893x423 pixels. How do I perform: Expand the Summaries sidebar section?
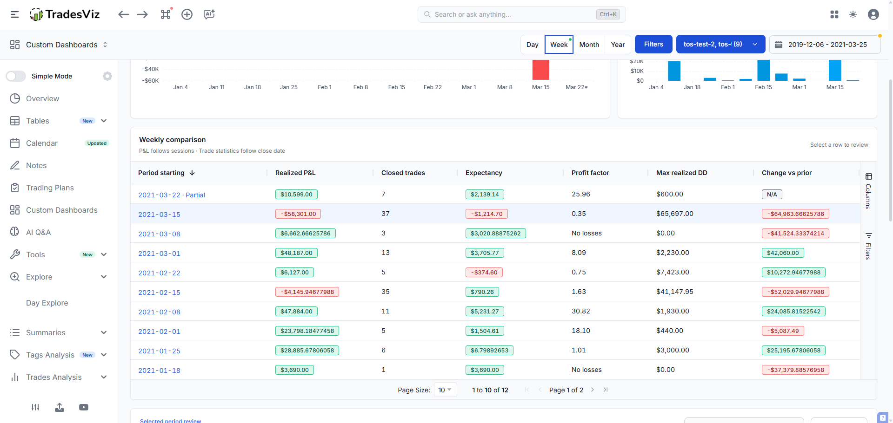click(104, 332)
